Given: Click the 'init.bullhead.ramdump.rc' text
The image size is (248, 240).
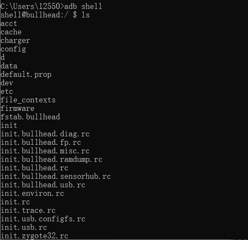Looking at the screenshot, I should (x=51, y=160).
